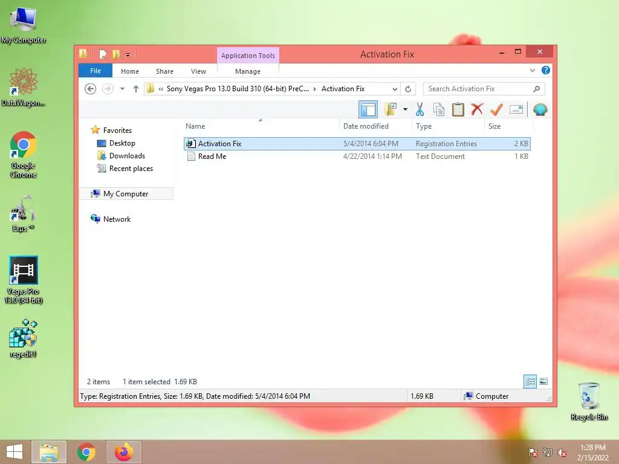Click the orange checkmark icon
Screen dimensions: 619x464
point(496,109)
